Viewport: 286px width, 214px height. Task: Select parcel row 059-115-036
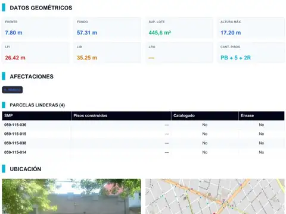click(x=143, y=125)
